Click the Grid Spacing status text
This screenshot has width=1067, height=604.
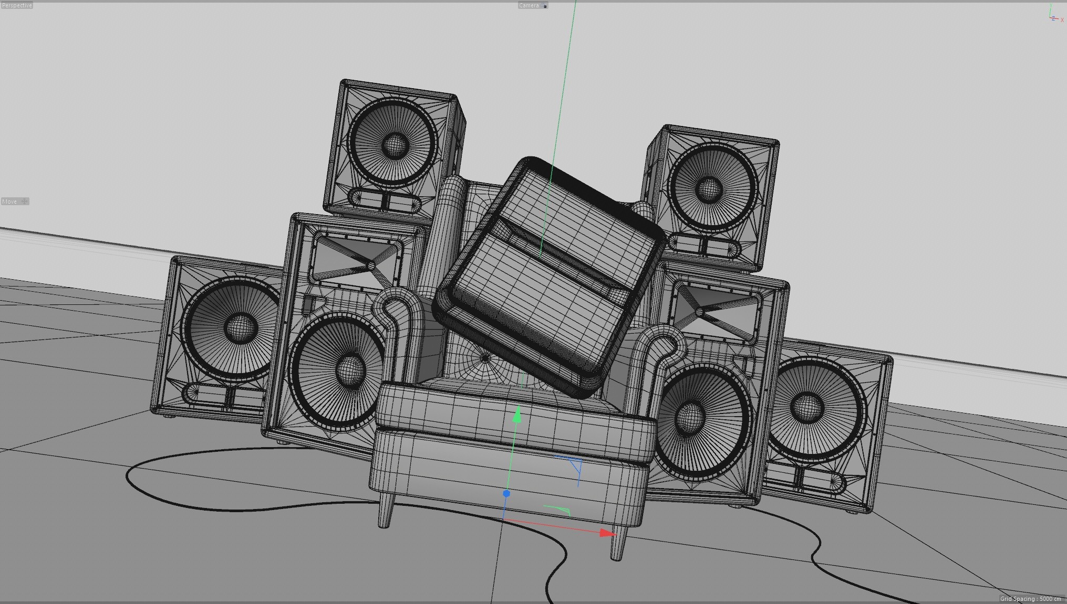[x=1030, y=599]
